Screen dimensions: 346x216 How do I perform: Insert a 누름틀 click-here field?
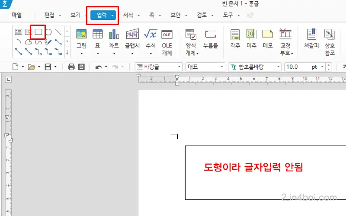(211, 39)
